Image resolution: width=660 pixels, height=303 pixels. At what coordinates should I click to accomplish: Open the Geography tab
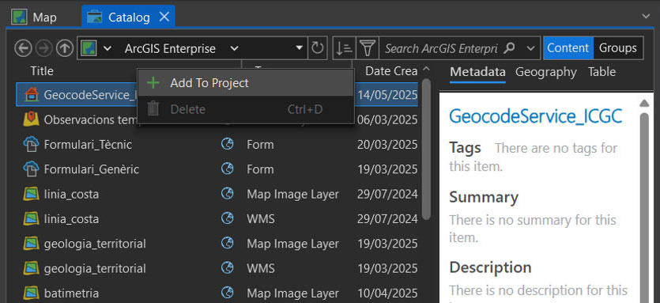tap(545, 72)
